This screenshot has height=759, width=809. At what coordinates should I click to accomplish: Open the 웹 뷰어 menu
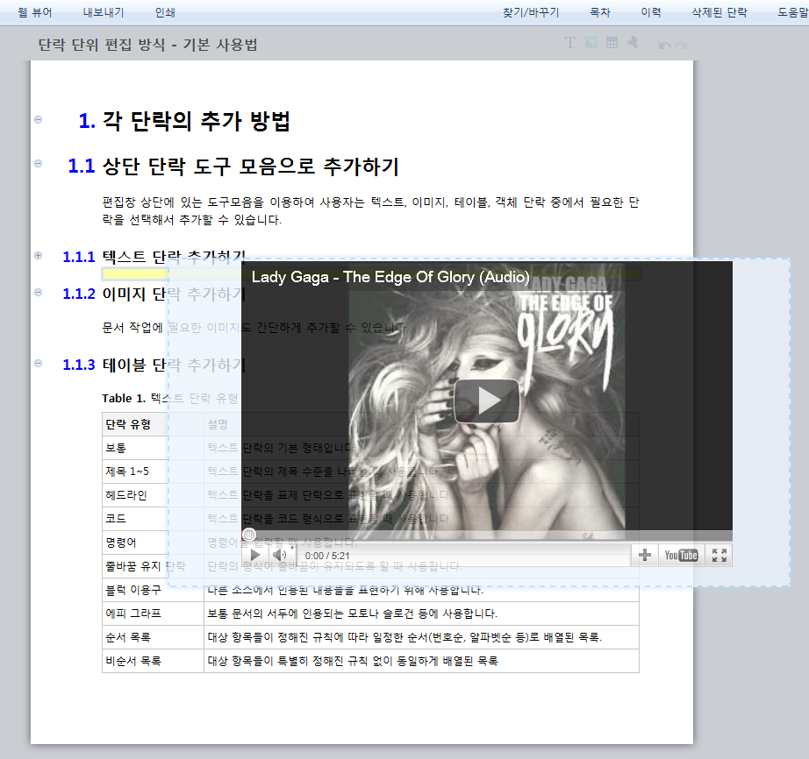point(34,12)
